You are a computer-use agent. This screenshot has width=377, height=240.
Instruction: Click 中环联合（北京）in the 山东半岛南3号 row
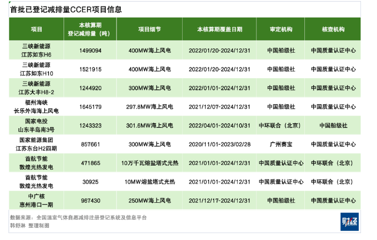tap(280, 126)
